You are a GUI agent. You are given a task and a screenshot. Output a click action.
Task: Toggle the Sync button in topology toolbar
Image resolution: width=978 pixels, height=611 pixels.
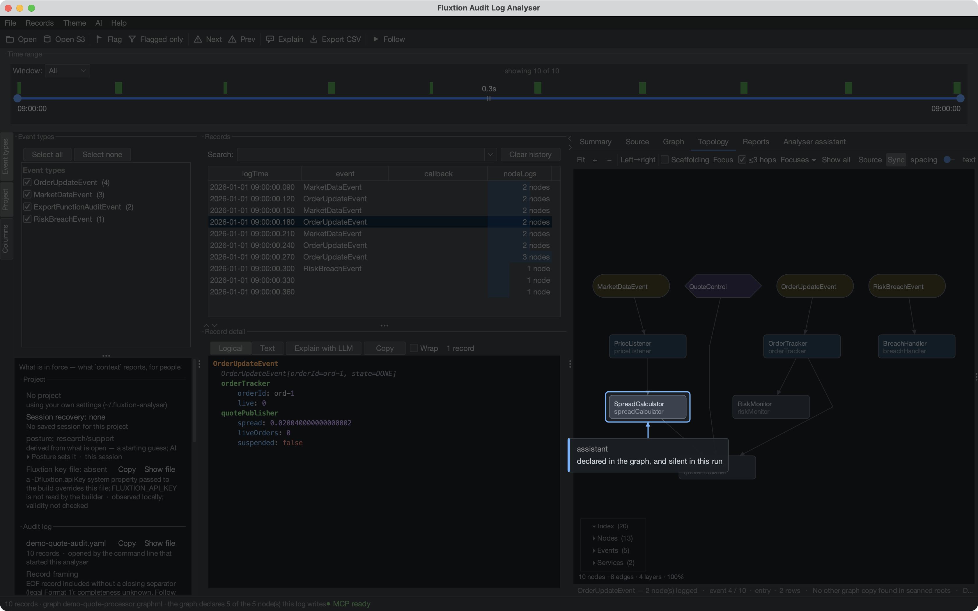coord(896,160)
